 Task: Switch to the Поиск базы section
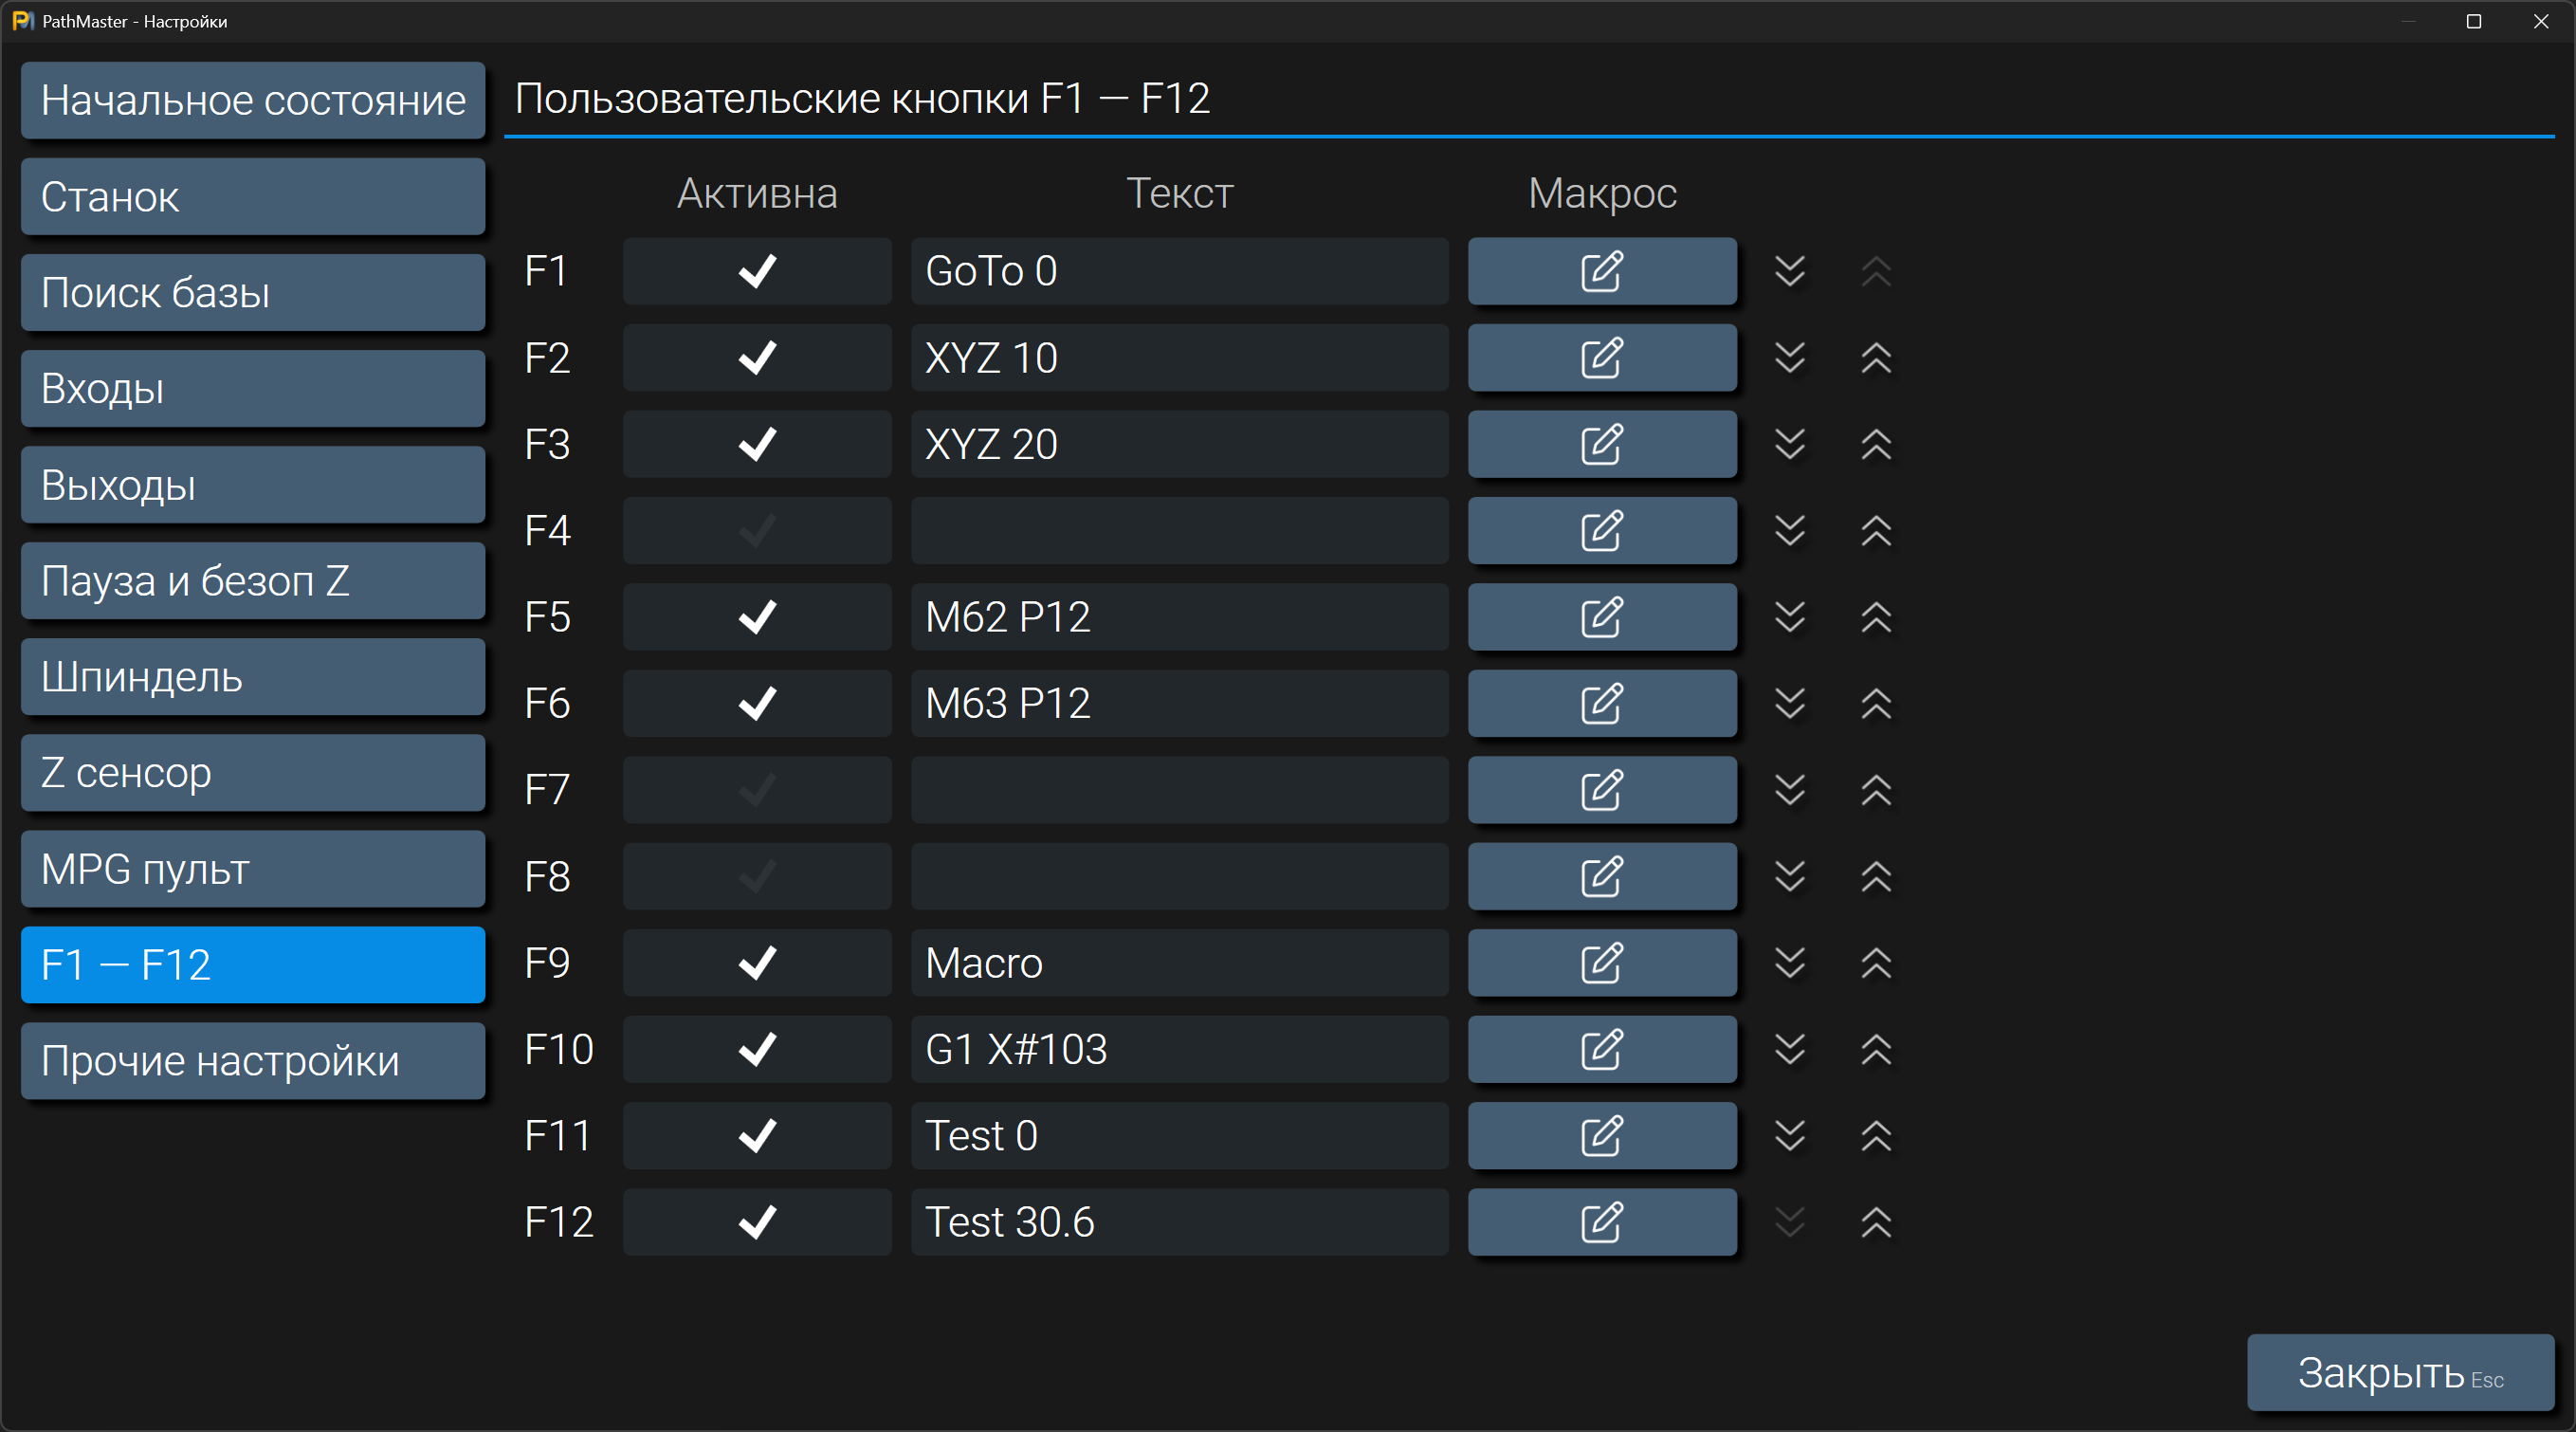252,293
